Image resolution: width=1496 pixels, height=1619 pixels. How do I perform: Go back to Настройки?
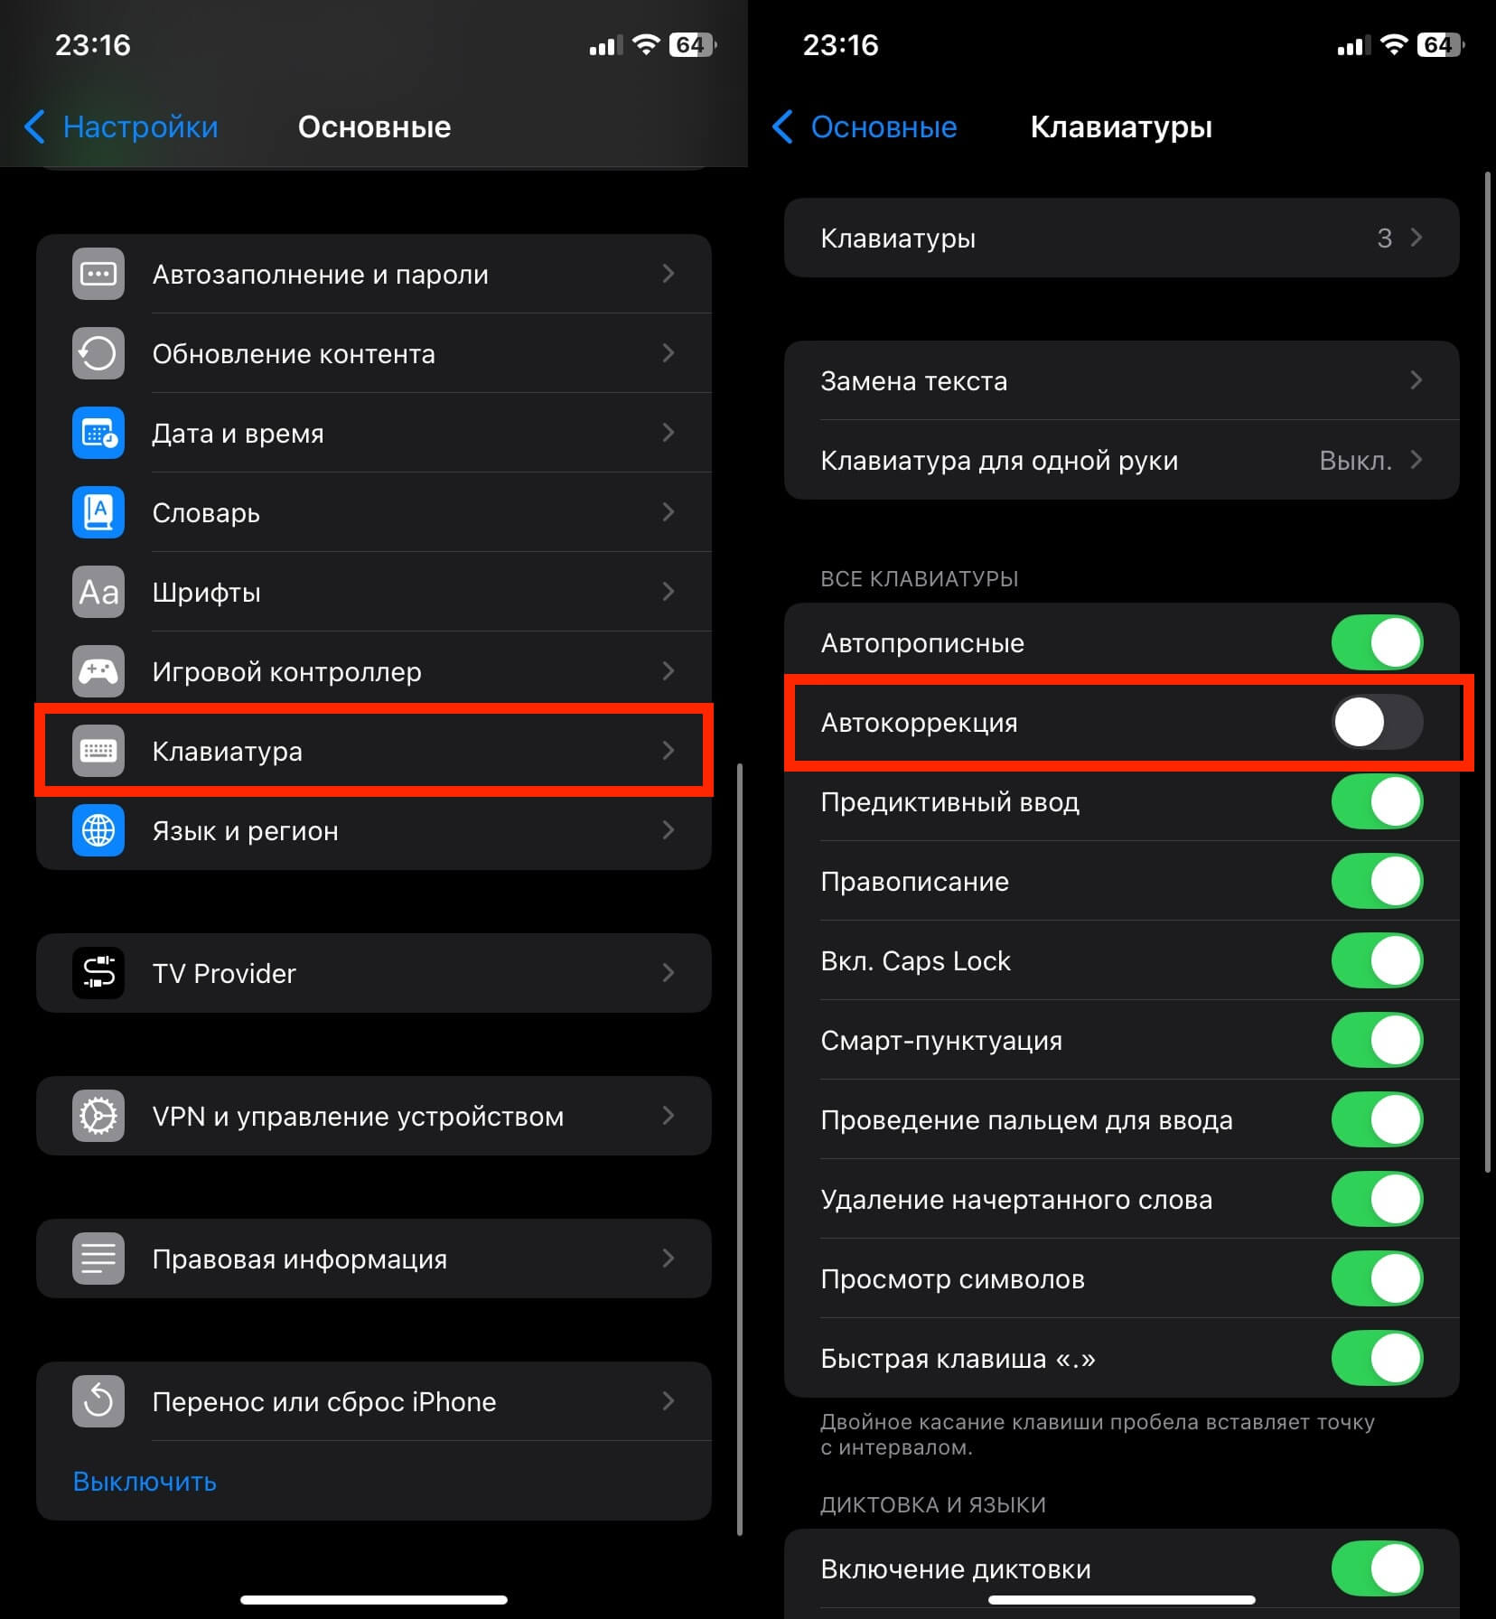coord(121,126)
